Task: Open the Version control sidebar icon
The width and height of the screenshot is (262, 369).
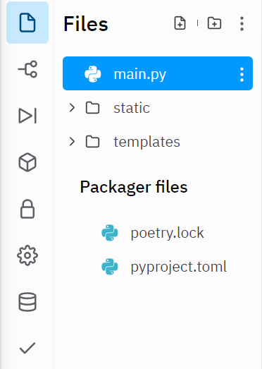Action: point(27,69)
